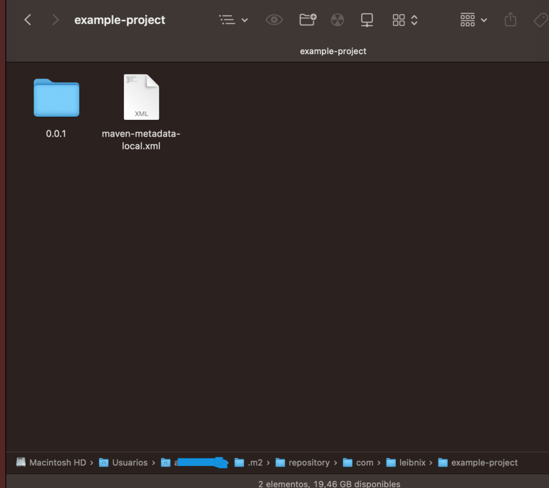Click Usuarios in the path bar
Viewport: 549px width, 488px height.
[x=129, y=462]
